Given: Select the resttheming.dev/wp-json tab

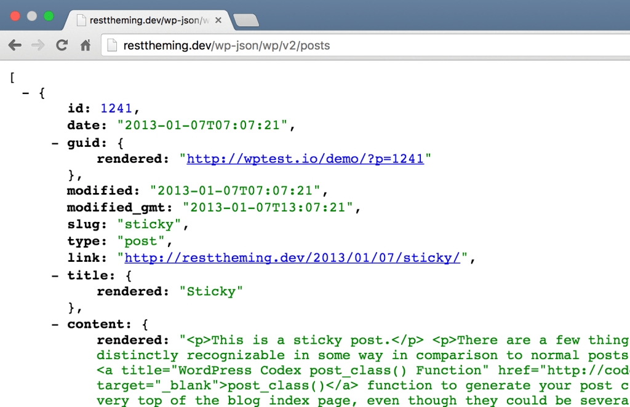Looking at the screenshot, I should 145,20.
